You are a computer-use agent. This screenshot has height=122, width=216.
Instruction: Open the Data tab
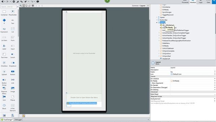pos(208,2)
